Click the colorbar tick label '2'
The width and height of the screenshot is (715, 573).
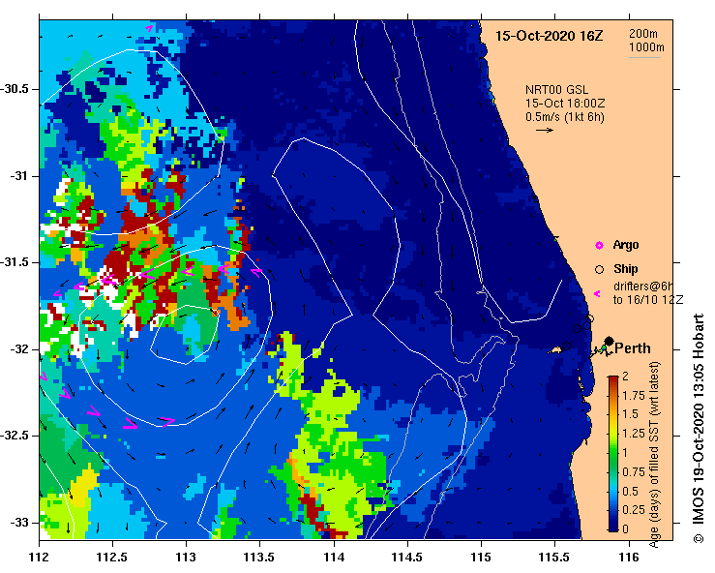point(625,376)
